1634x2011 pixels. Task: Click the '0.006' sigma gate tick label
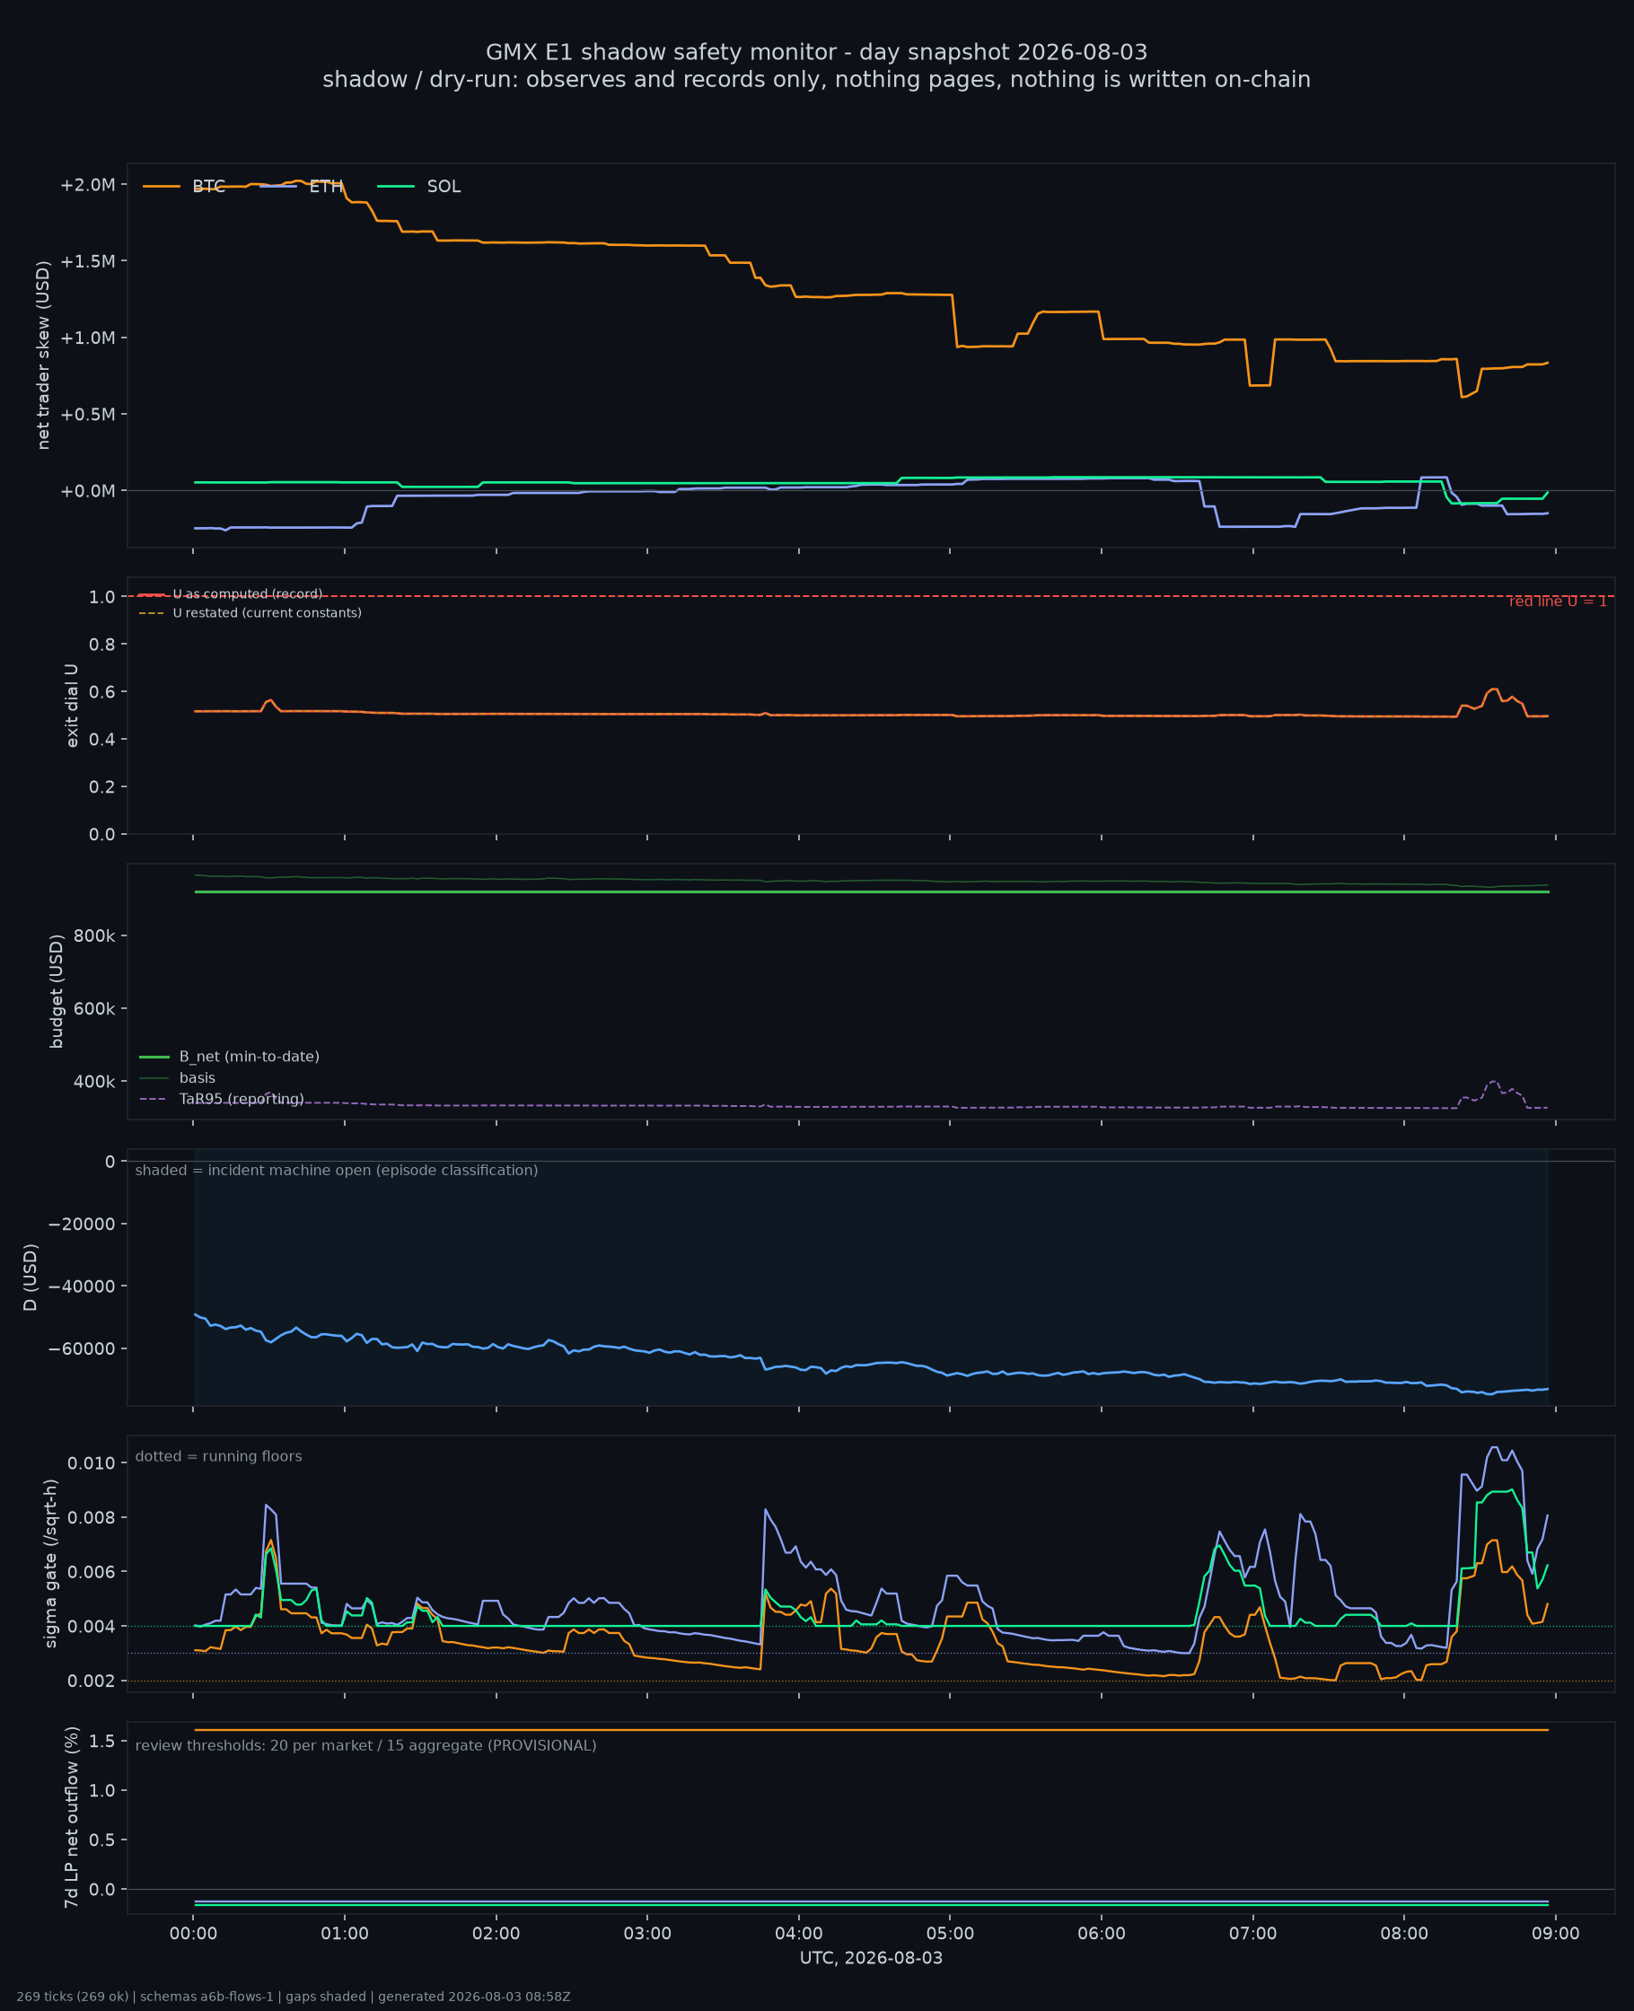click(92, 1573)
